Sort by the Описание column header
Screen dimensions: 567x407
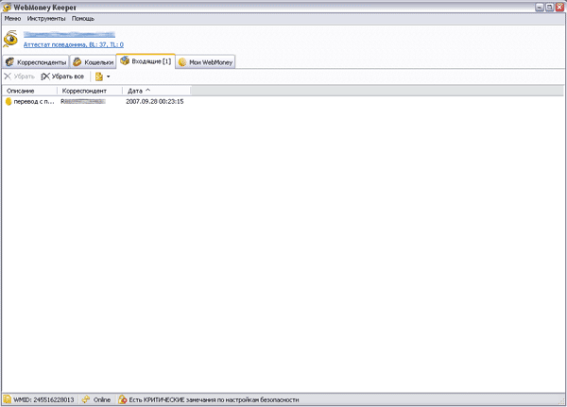tap(29, 91)
